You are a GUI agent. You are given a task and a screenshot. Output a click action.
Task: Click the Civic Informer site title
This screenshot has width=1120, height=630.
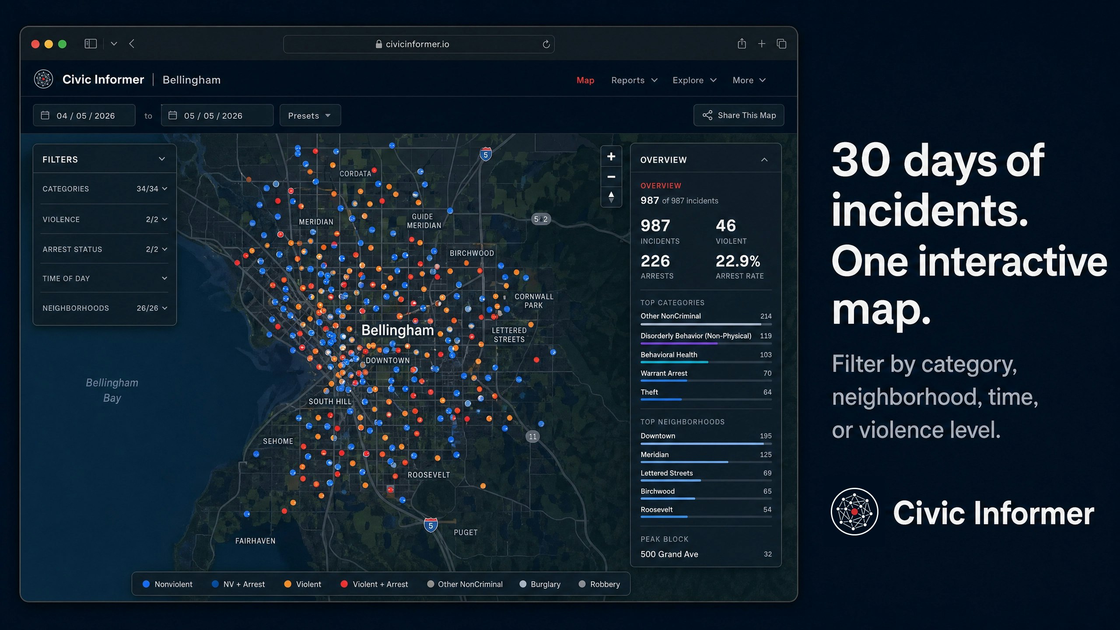(x=103, y=79)
